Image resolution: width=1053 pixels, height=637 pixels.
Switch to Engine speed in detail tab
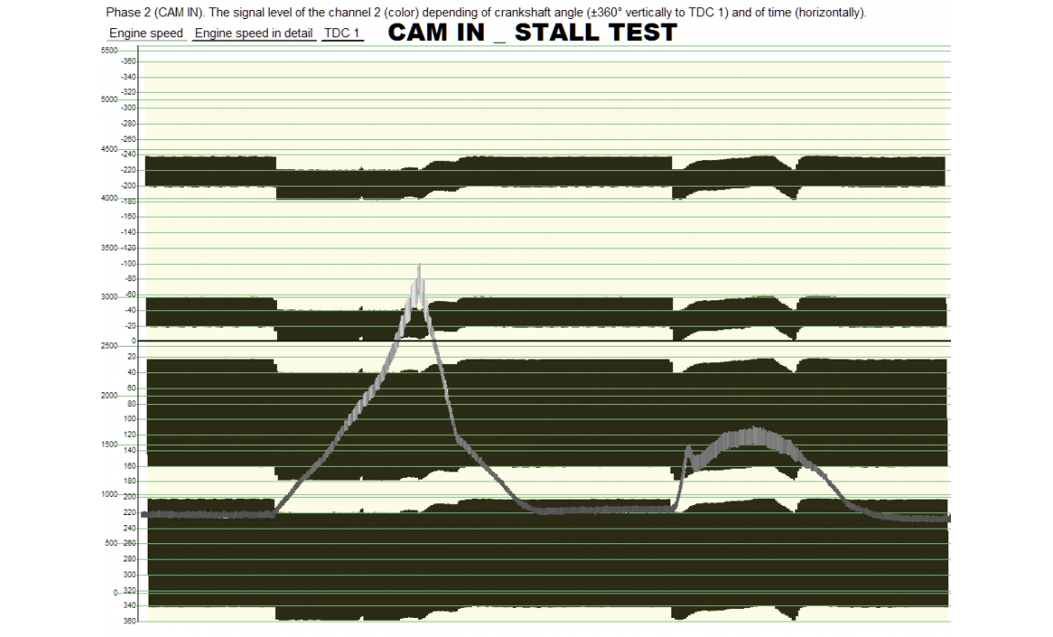pos(254,34)
